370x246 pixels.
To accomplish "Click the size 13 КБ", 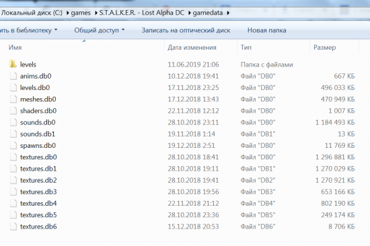I will (346, 134).
